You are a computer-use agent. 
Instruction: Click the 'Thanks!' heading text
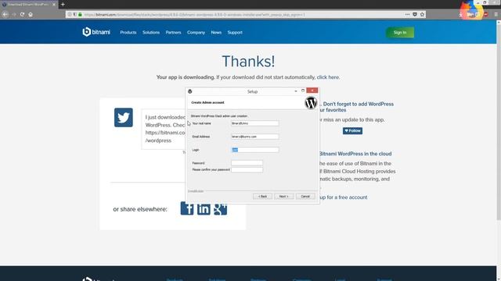point(248,61)
